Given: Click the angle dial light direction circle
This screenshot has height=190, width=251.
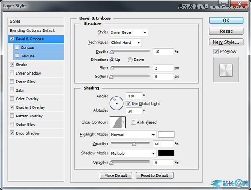Looking at the screenshot, I should [116, 103].
